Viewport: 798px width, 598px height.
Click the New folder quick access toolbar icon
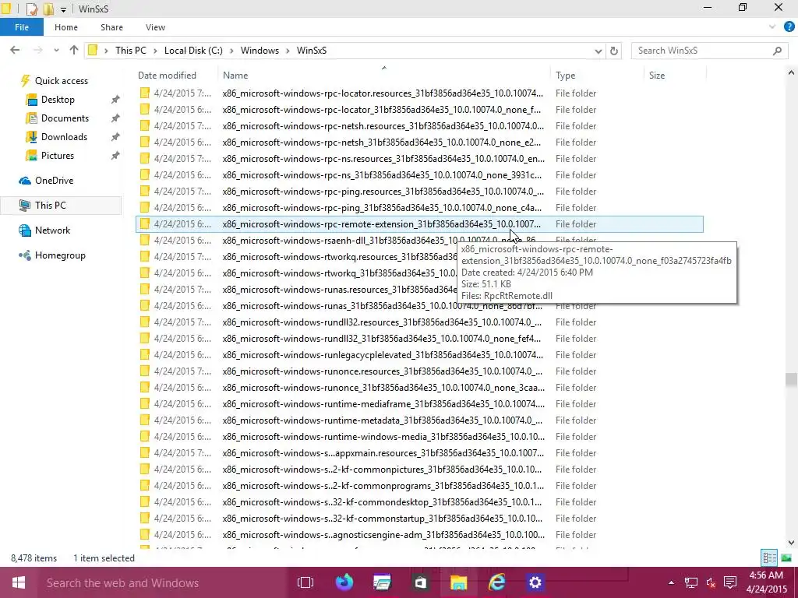[x=48, y=9]
